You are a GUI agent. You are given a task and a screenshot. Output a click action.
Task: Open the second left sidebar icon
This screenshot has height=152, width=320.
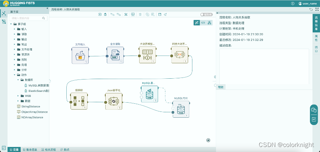point(4,22)
